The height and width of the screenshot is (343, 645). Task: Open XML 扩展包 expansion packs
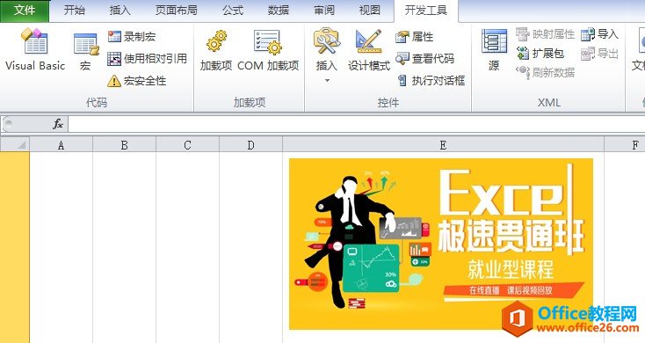pos(540,53)
